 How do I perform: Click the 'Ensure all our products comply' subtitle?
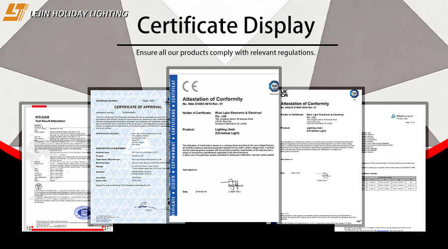[x=225, y=53]
